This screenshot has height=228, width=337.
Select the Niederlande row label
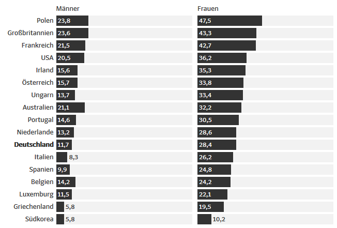pyautogui.click(x=35, y=132)
